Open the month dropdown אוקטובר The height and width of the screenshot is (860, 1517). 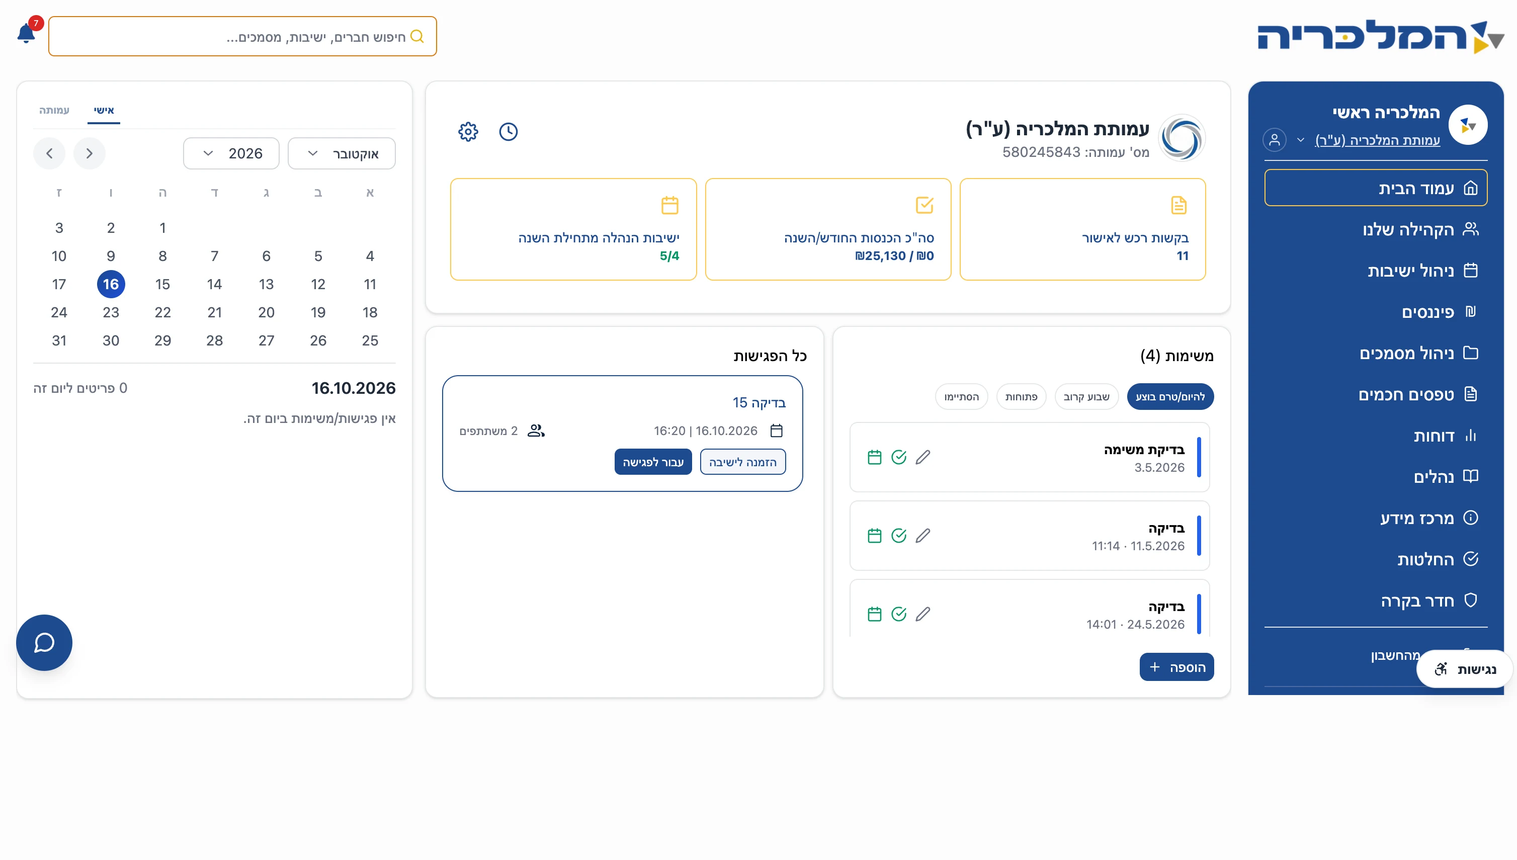(342, 153)
